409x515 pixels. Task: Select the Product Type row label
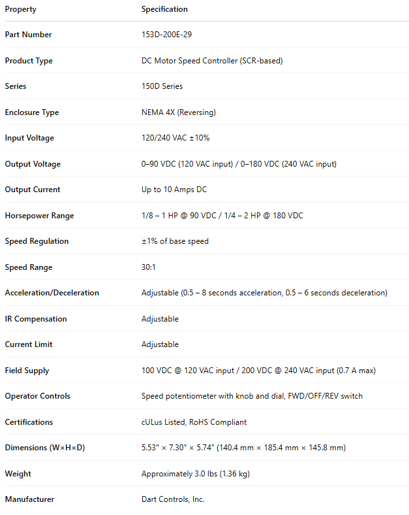[x=29, y=61]
